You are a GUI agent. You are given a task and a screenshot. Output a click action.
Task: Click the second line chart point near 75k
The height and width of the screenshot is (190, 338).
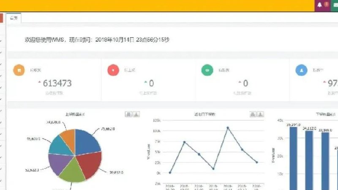184,142
